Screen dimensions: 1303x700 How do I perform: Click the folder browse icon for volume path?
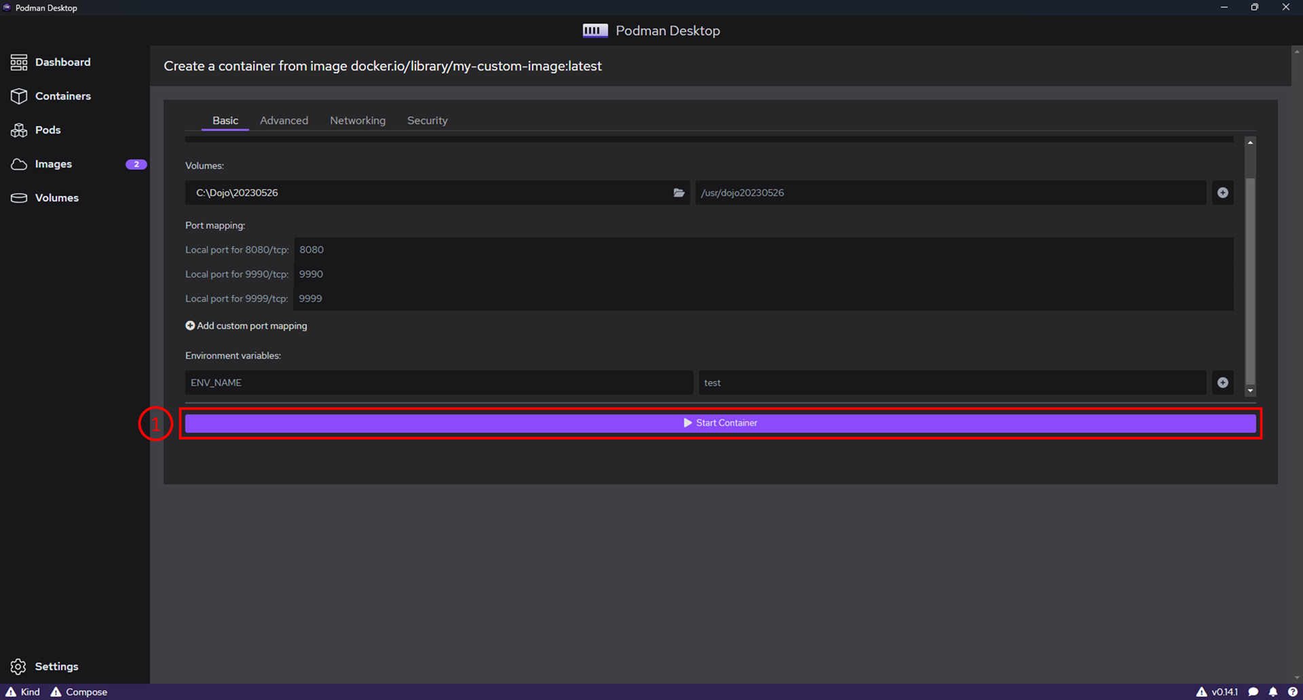(x=679, y=193)
